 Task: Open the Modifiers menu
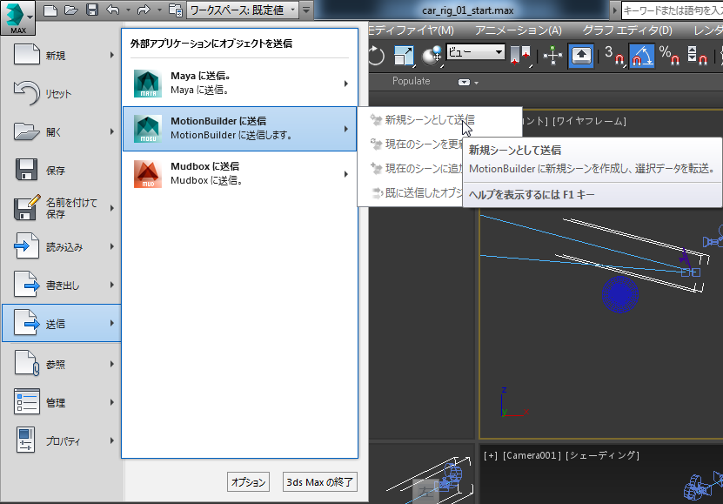[x=411, y=30]
